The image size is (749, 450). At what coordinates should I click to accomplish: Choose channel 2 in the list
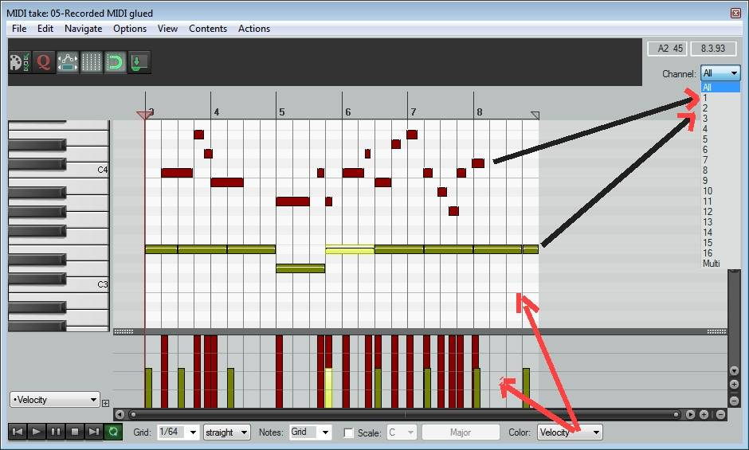click(720, 108)
